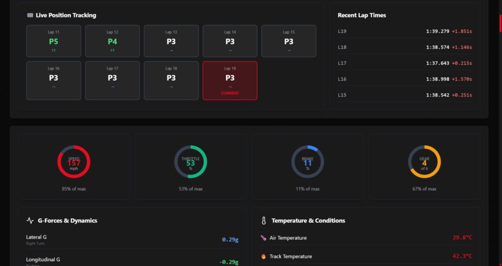Select the Lap 14 position card

pyautogui.click(x=230, y=41)
